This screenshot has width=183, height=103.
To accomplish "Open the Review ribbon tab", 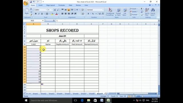I will 78,5.
